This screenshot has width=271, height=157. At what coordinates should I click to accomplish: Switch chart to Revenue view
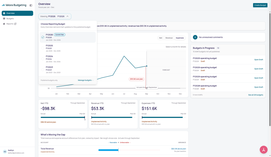169,38
